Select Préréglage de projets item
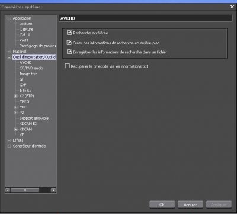 click(x=37, y=46)
